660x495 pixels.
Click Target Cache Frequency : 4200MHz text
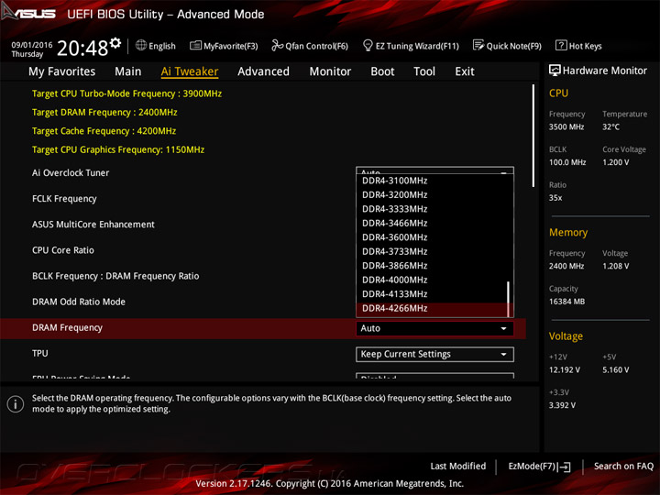coord(104,131)
